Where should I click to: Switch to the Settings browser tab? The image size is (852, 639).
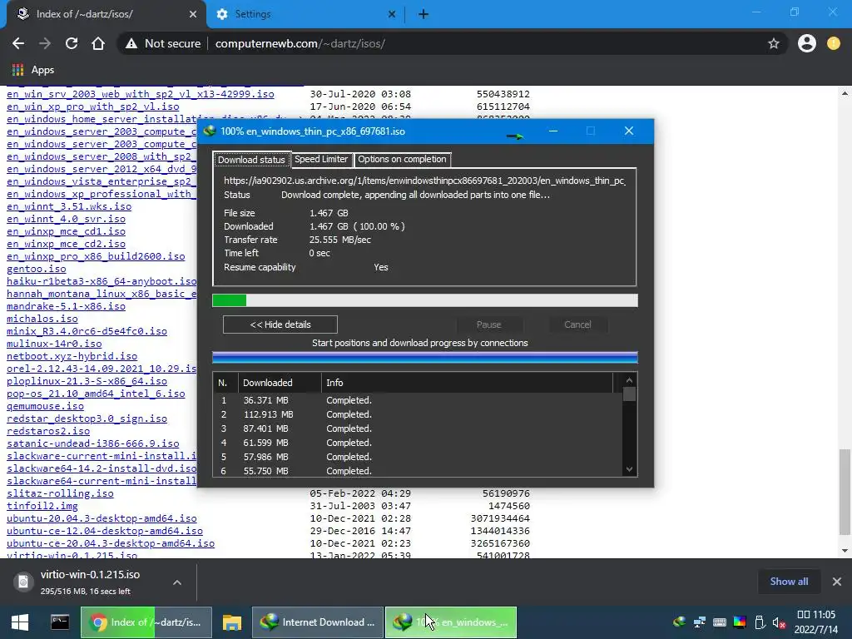[x=306, y=14]
